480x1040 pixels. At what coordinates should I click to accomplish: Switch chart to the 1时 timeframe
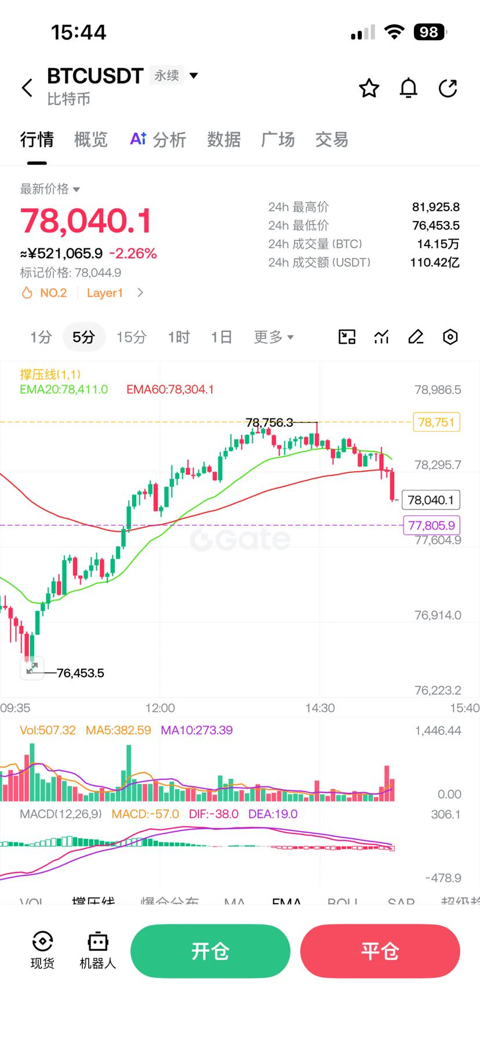point(179,337)
